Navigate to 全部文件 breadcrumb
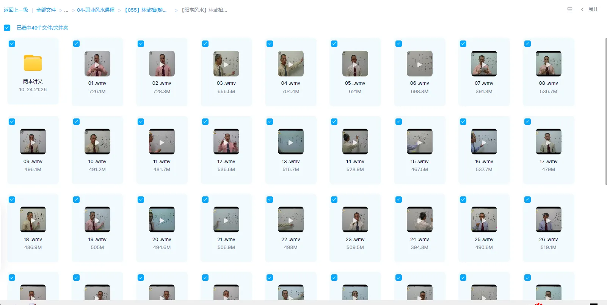Viewport: 607px width, 305px height. [46, 10]
